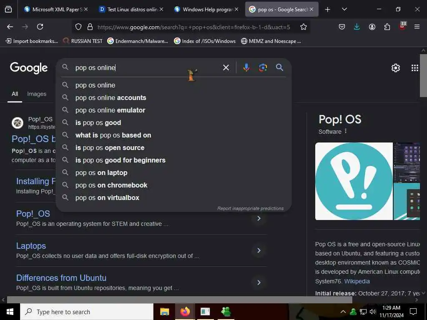The height and width of the screenshot is (320, 427).
Task: Show hidden system tray icons
Action: [x=343, y=312]
